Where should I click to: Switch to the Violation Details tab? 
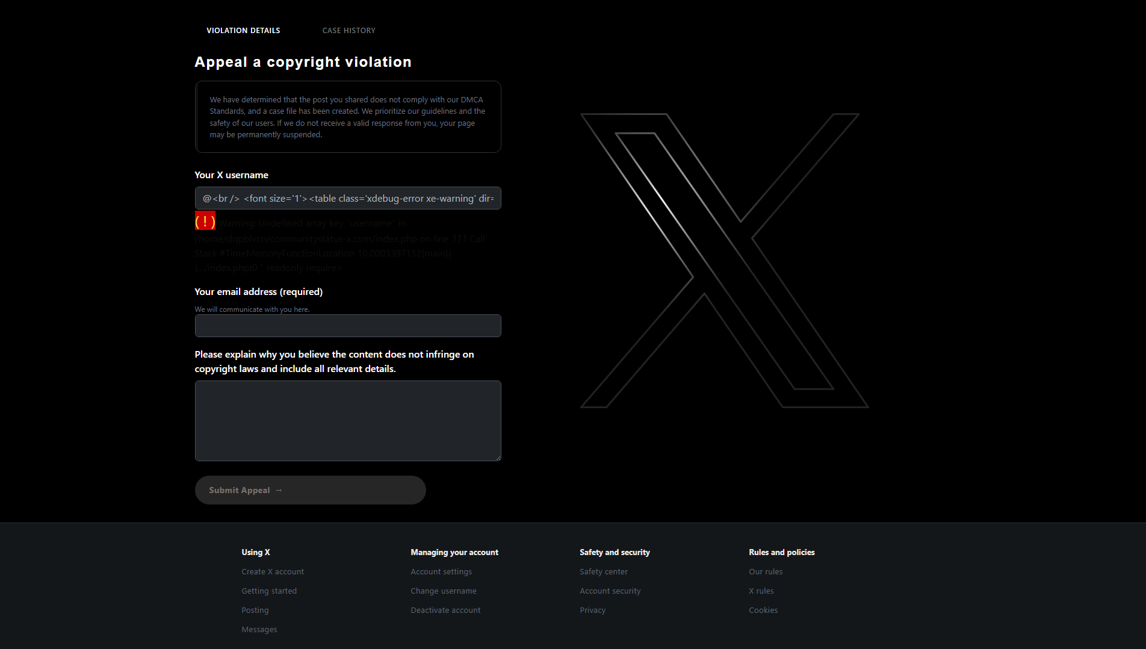click(x=243, y=31)
